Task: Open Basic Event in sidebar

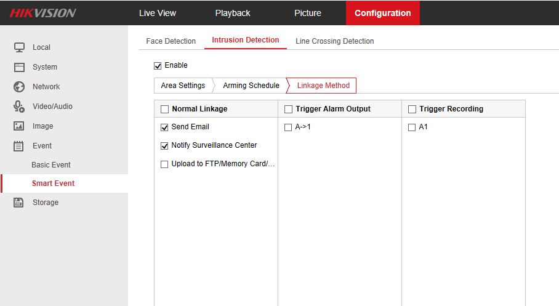Action: click(x=51, y=165)
